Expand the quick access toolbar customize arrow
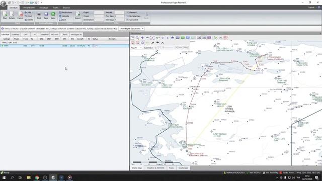The height and width of the screenshot is (181, 322). pyautogui.click(x=41, y=3)
